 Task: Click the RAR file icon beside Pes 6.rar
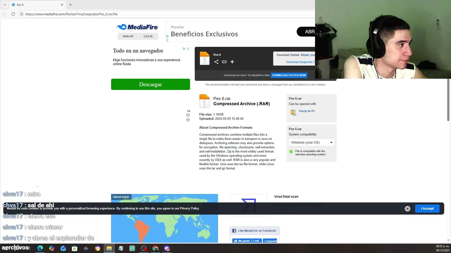(x=204, y=101)
